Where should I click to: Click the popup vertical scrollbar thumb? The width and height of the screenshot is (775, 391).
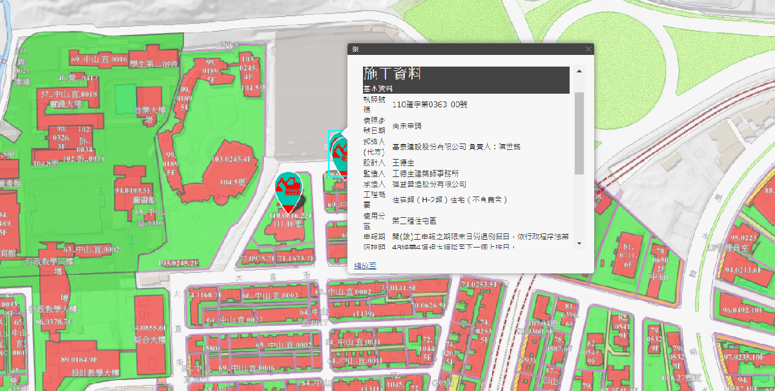pyautogui.click(x=579, y=133)
